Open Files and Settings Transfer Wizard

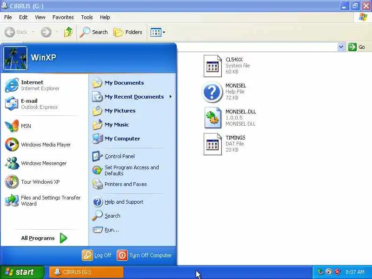pyautogui.click(x=44, y=200)
